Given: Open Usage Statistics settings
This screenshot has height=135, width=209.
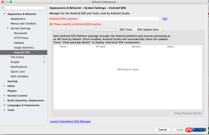Looking at the screenshot, I should 24,47.
